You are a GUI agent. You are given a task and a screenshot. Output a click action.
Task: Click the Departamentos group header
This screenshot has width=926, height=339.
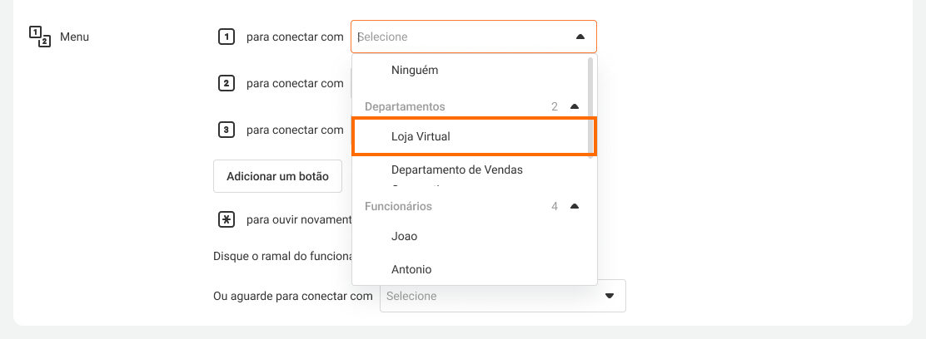coord(406,106)
